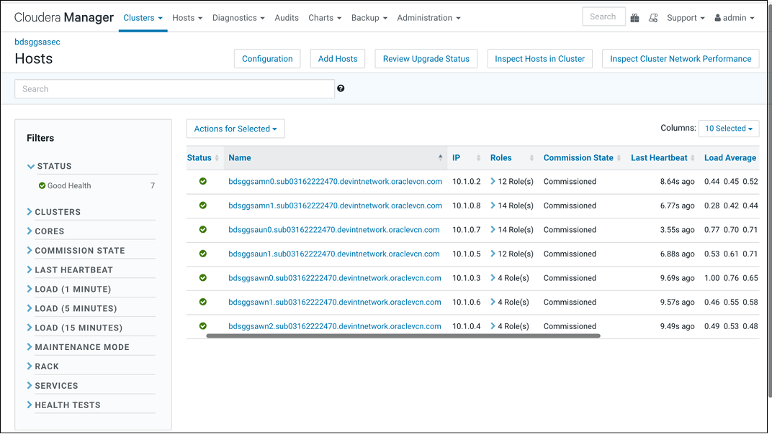Click the Add Hosts button
Screen dimensions: 772x434
pos(337,58)
